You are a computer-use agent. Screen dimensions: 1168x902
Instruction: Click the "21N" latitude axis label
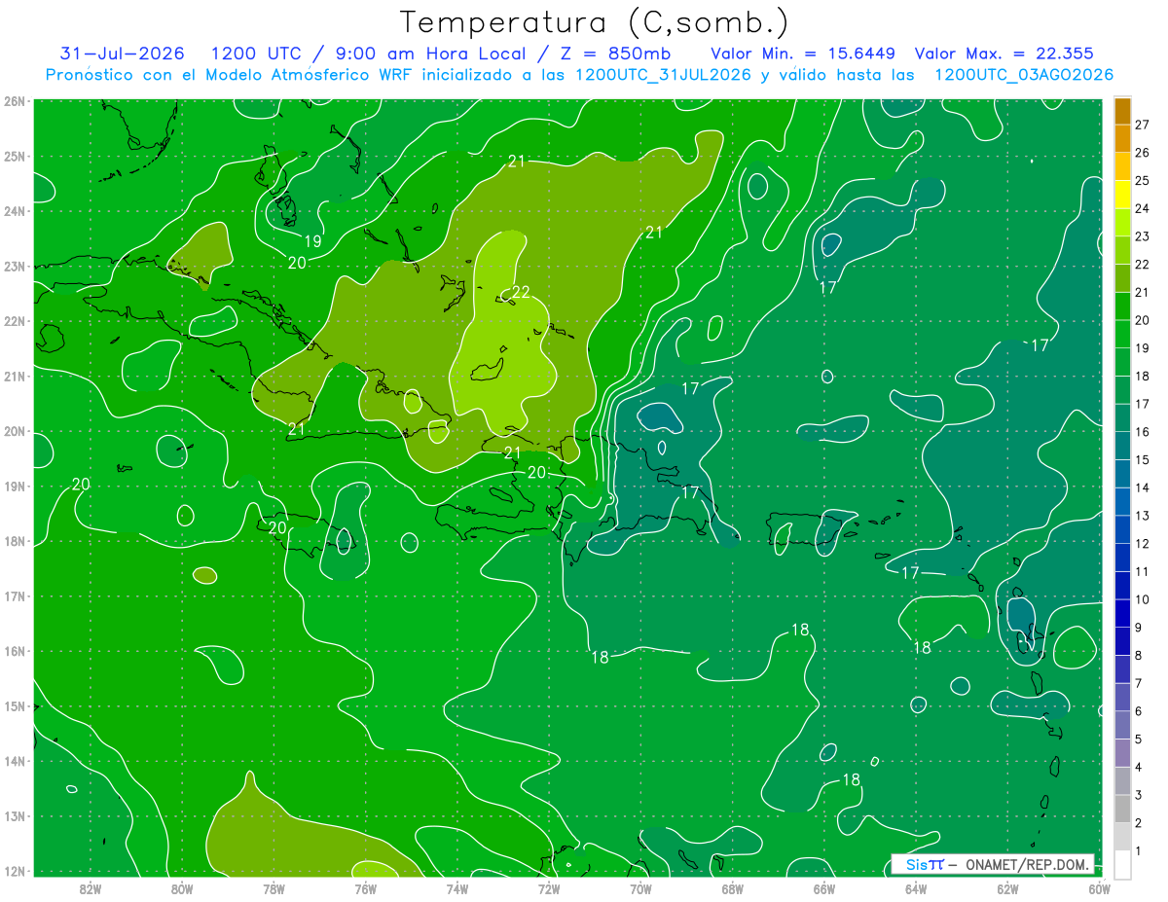pyautogui.click(x=14, y=376)
